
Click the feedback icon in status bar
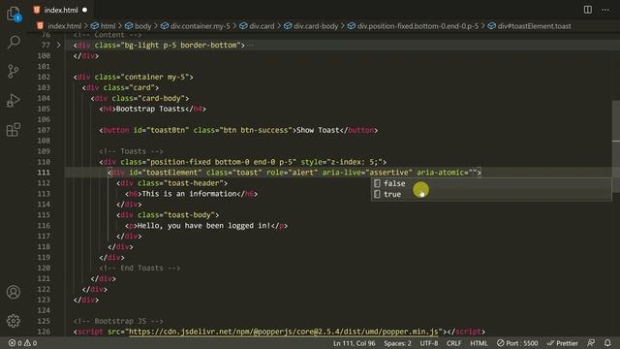point(591,343)
